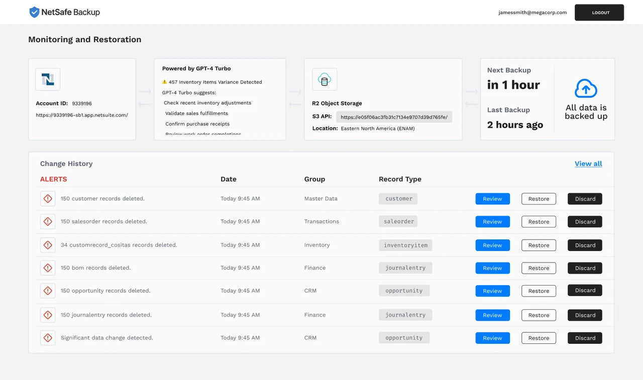Screen dimensions: 643x380
Task: Click alert icon for bom records deleted
Action: (x=48, y=268)
